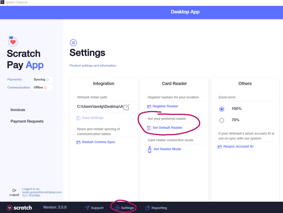Click the logged-in email sarah.gomer@scratchpay.com
The height and width of the screenshot is (213, 283).
click(42, 192)
